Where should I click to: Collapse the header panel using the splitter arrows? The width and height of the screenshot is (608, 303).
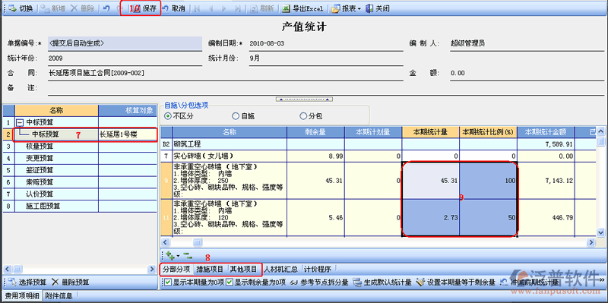[304, 99]
